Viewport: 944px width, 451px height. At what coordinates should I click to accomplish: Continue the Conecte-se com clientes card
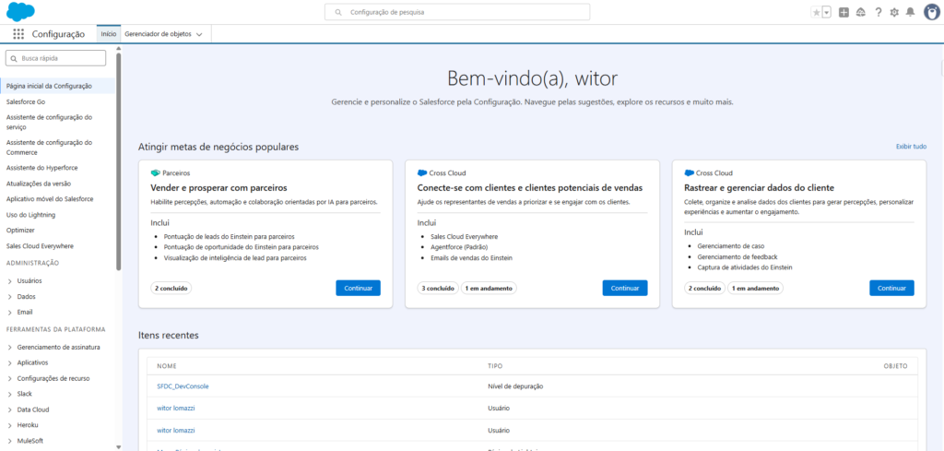(625, 289)
